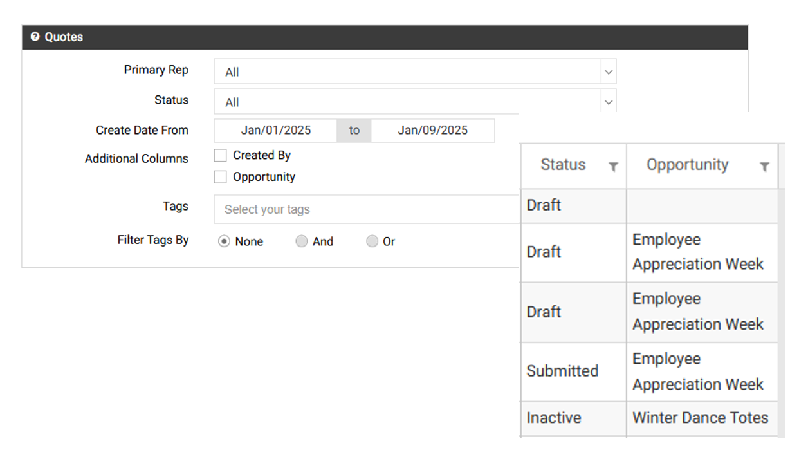Select the None filter tags radio button
The width and height of the screenshot is (808, 470).
point(224,241)
